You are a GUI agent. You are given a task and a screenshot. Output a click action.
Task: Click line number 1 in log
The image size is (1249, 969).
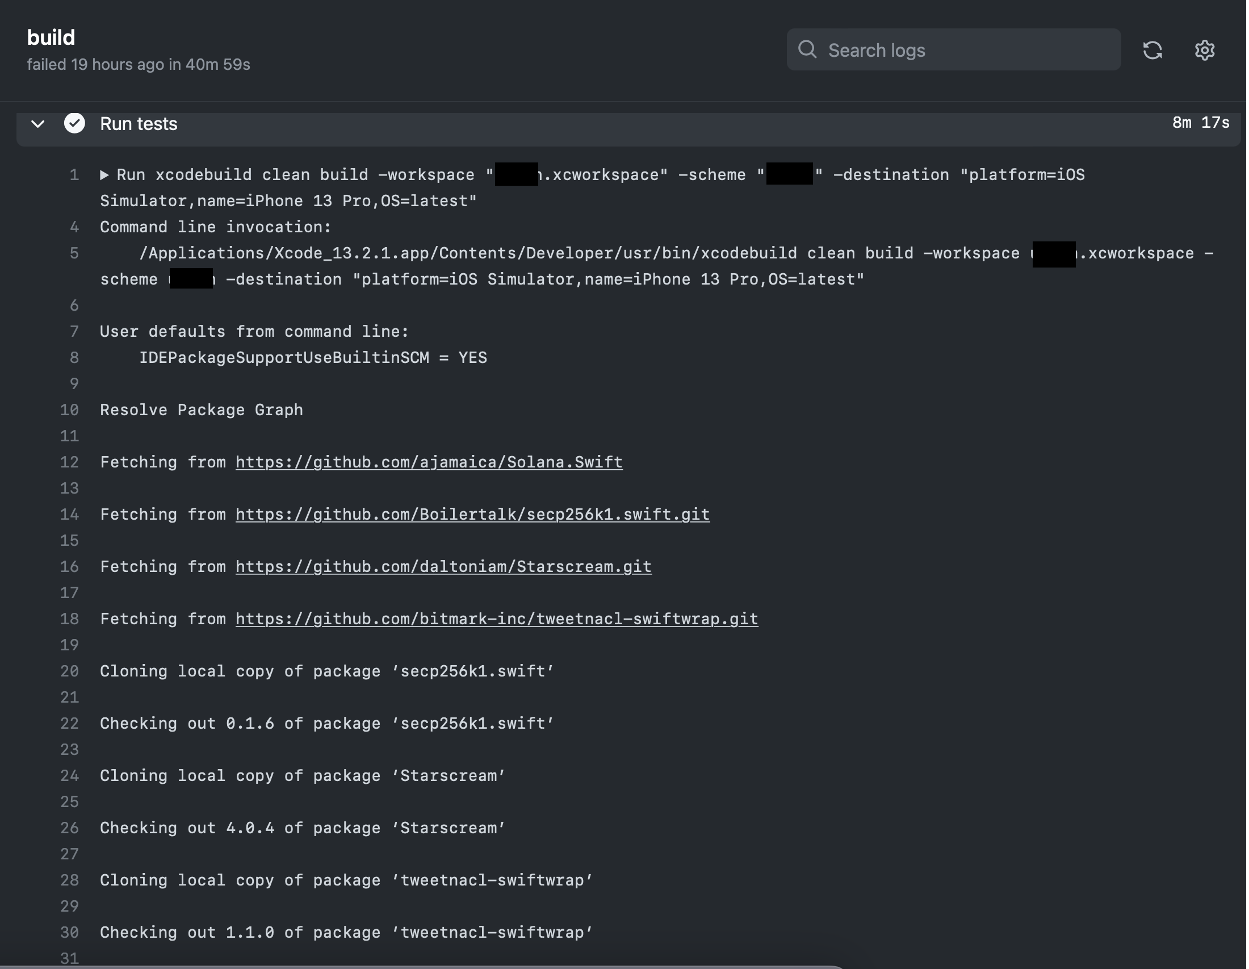click(74, 175)
